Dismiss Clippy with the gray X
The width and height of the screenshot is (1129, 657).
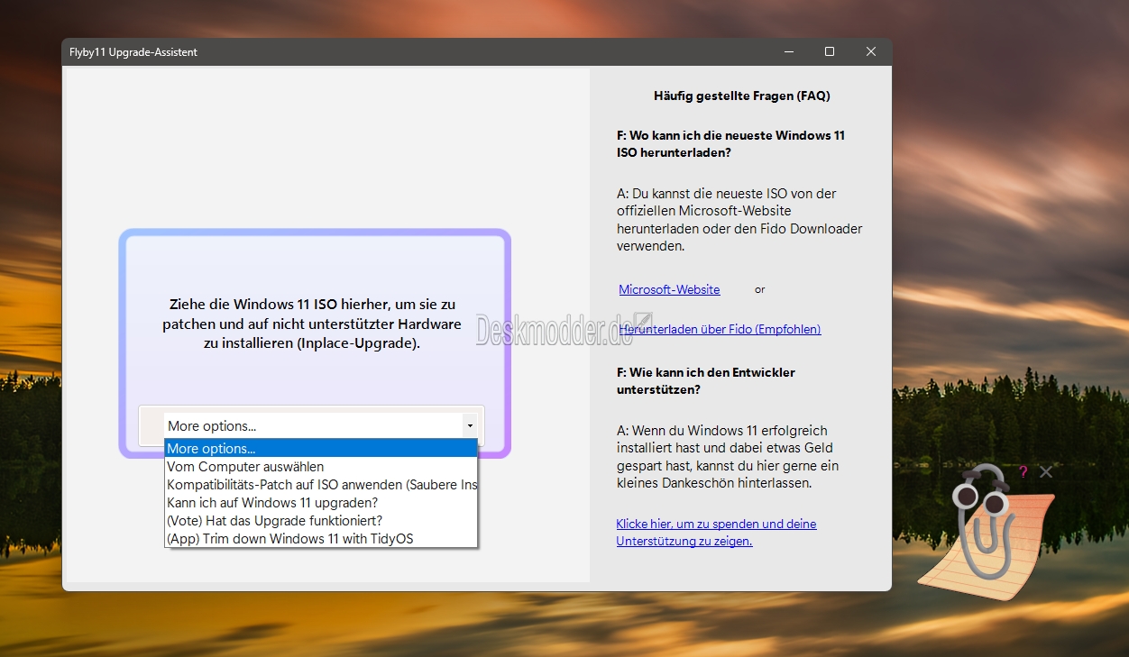point(1046,471)
